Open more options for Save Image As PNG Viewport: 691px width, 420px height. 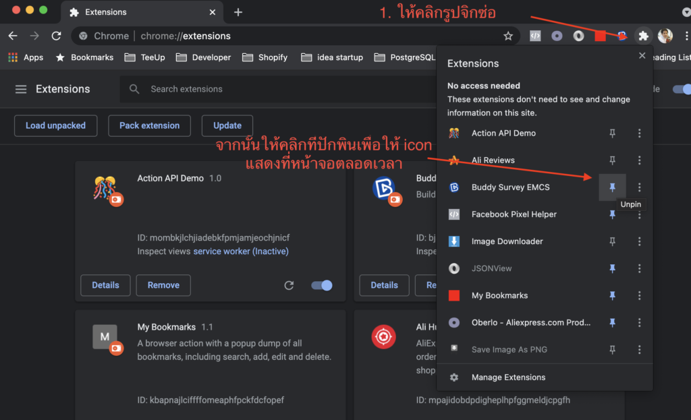[640, 350]
